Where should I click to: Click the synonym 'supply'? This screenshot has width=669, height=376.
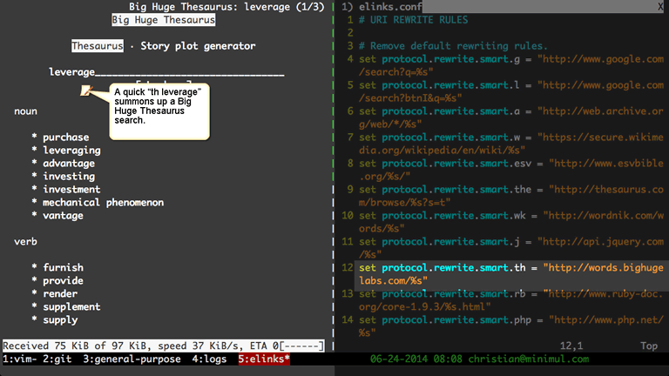60,320
